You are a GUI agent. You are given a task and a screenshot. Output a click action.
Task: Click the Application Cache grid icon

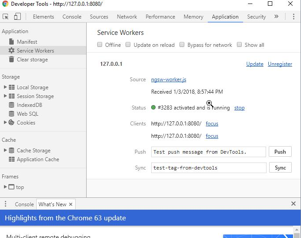[11, 159]
